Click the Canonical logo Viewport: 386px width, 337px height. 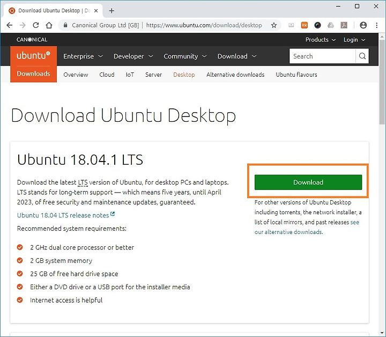point(32,40)
